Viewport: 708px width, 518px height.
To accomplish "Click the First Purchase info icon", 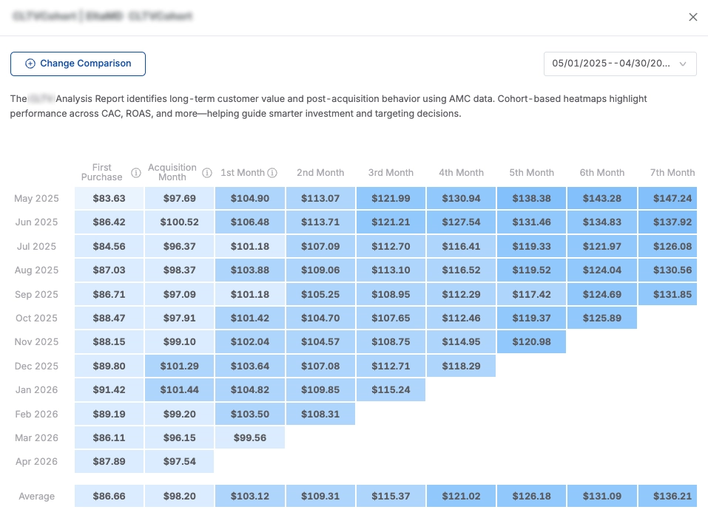I will coord(136,173).
